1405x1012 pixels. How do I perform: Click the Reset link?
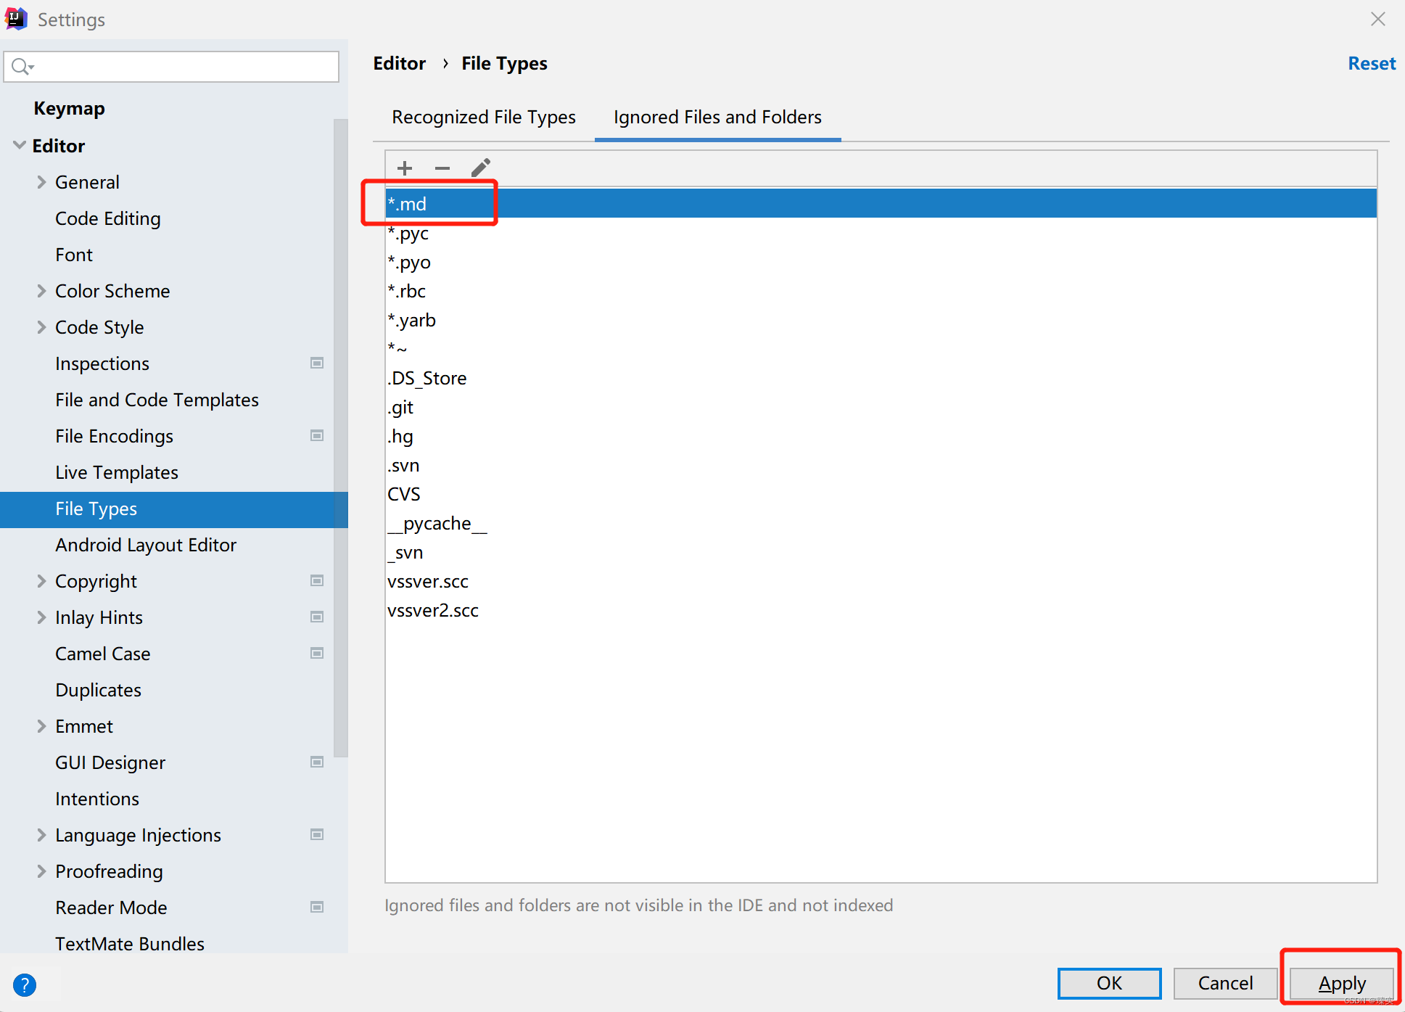coord(1372,64)
